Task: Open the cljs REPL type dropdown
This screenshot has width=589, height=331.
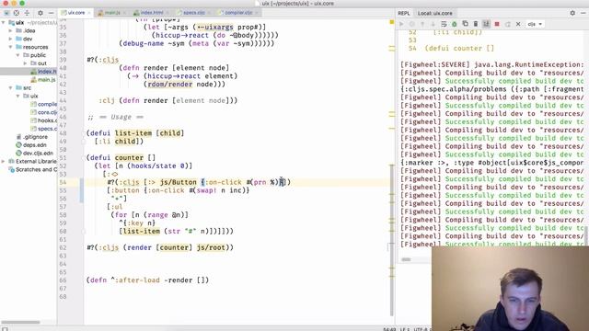Action: (x=535, y=24)
